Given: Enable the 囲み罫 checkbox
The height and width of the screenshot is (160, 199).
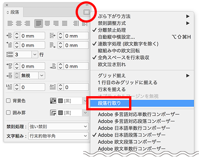Looking at the screenshot, I should click(8, 113).
